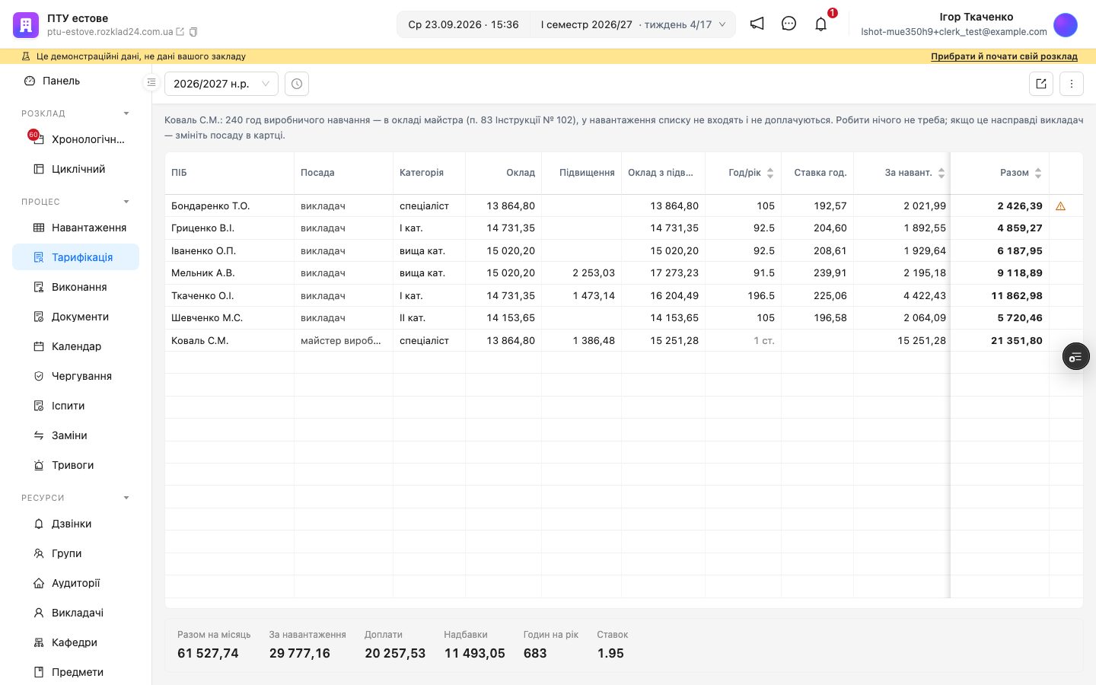Viewport: 1096px width, 685px height.
Task: Open Заміни in the sidebar
Action: tap(76, 435)
